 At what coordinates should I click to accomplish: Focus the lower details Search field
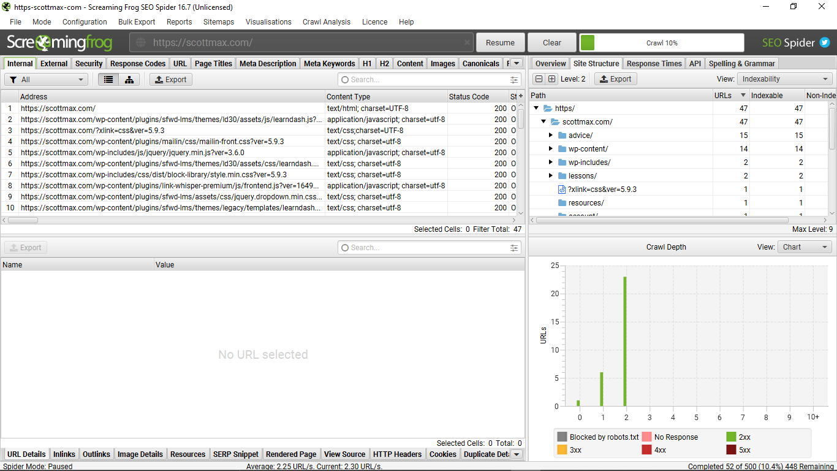[x=429, y=248]
